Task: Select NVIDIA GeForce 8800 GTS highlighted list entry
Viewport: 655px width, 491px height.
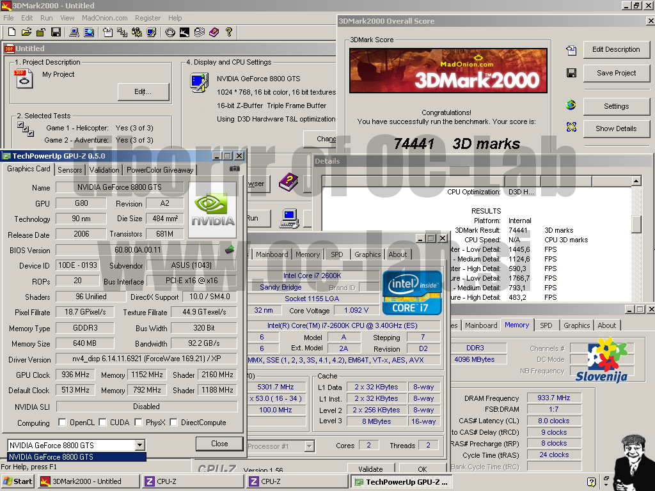Action: click(x=77, y=456)
